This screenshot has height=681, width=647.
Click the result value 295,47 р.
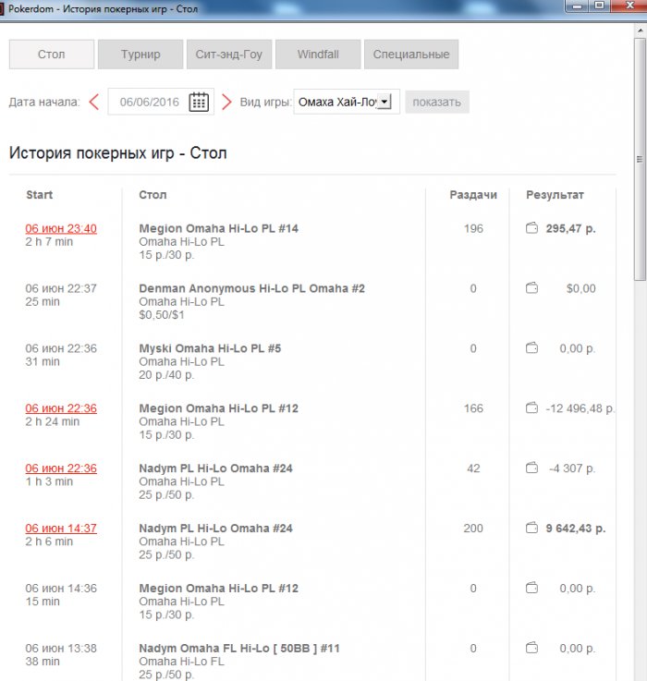[570, 228]
